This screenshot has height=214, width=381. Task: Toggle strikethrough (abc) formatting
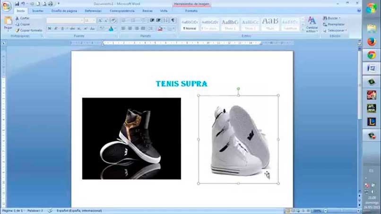click(x=72, y=28)
